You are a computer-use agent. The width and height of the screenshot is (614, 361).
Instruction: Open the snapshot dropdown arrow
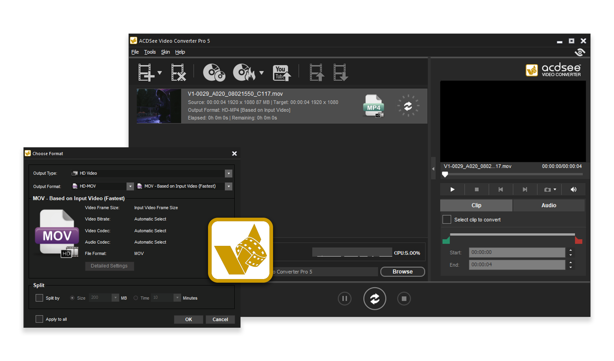coord(555,189)
